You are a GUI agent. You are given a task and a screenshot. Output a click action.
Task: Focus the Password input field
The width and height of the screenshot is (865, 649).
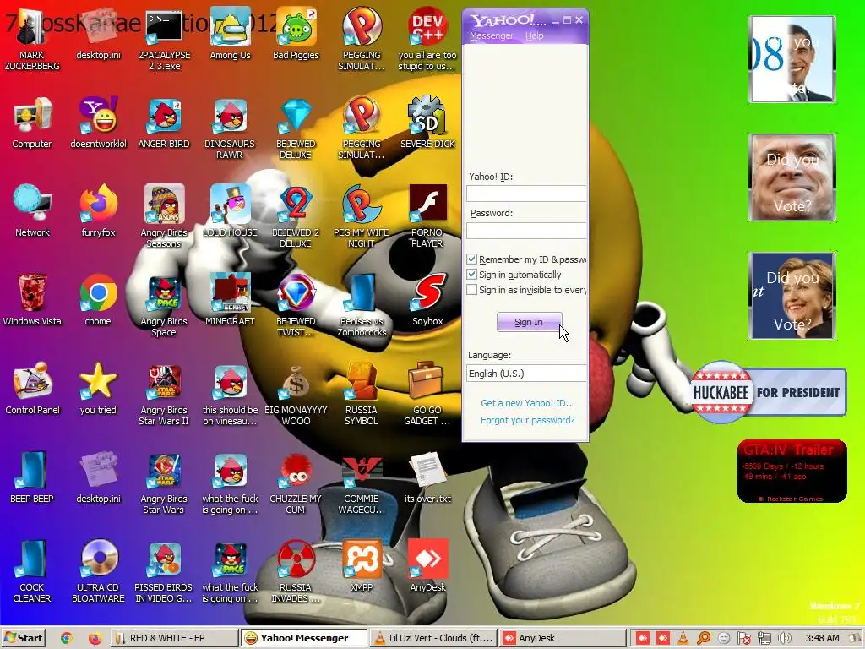[x=526, y=231]
